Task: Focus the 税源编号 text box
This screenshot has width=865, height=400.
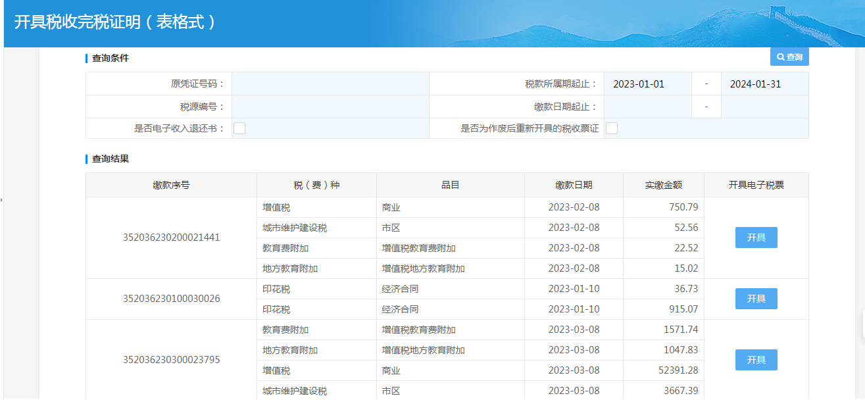Action: [x=330, y=107]
